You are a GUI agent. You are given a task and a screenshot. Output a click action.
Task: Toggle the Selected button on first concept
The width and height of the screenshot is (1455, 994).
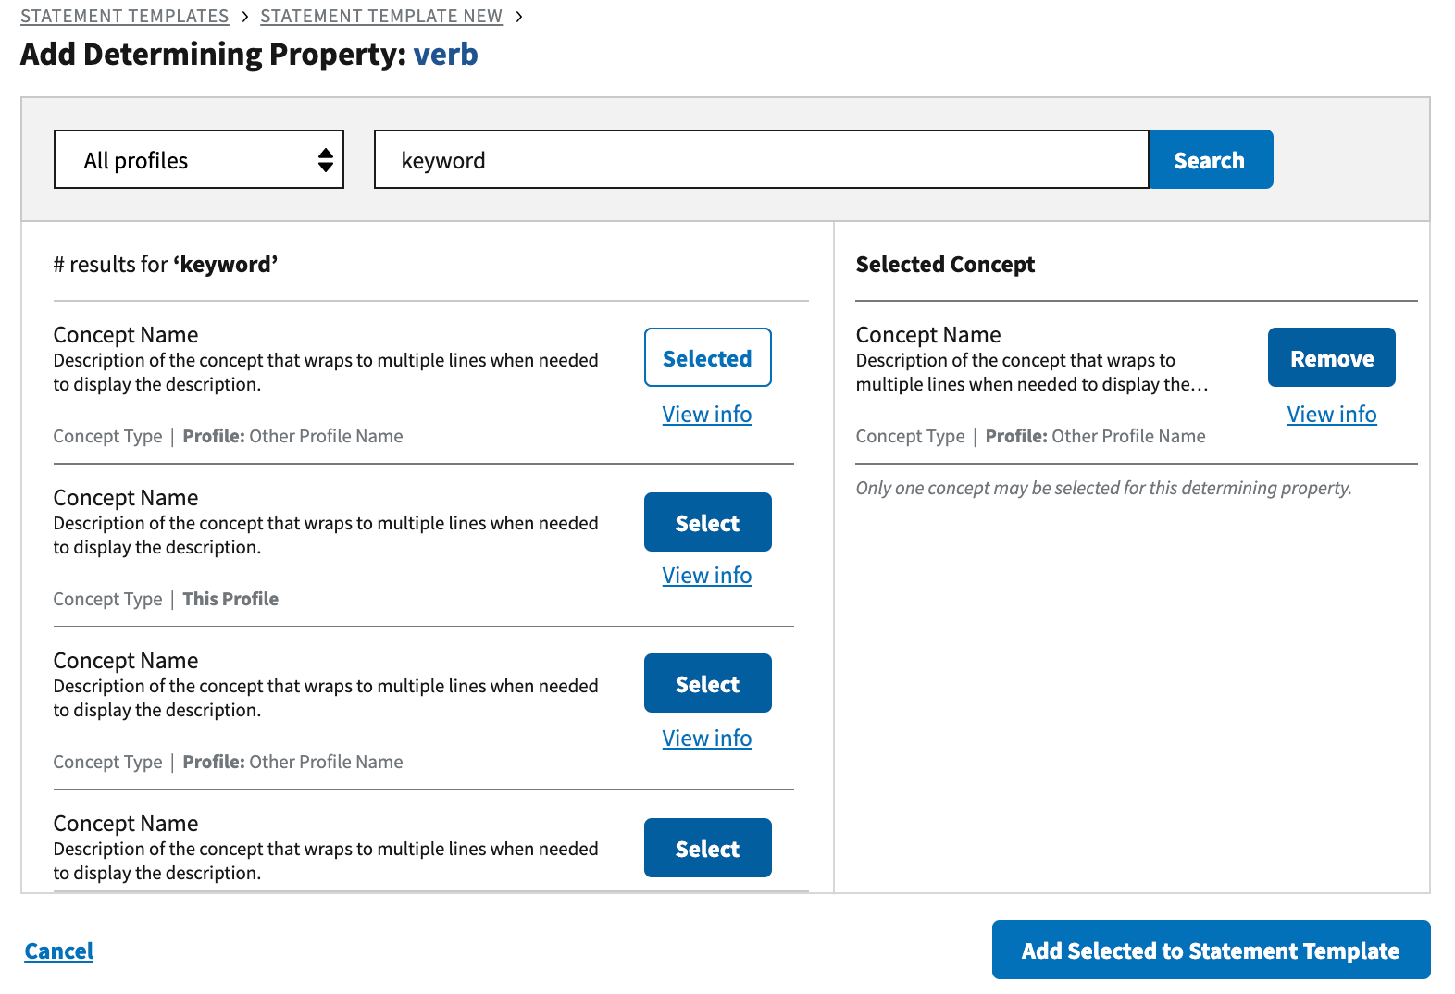(707, 357)
